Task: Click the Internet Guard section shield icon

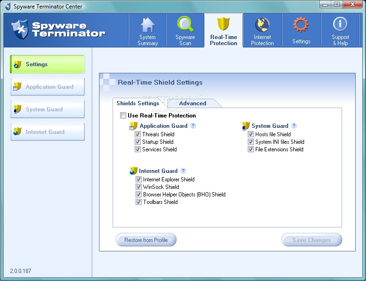Action: (134, 171)
